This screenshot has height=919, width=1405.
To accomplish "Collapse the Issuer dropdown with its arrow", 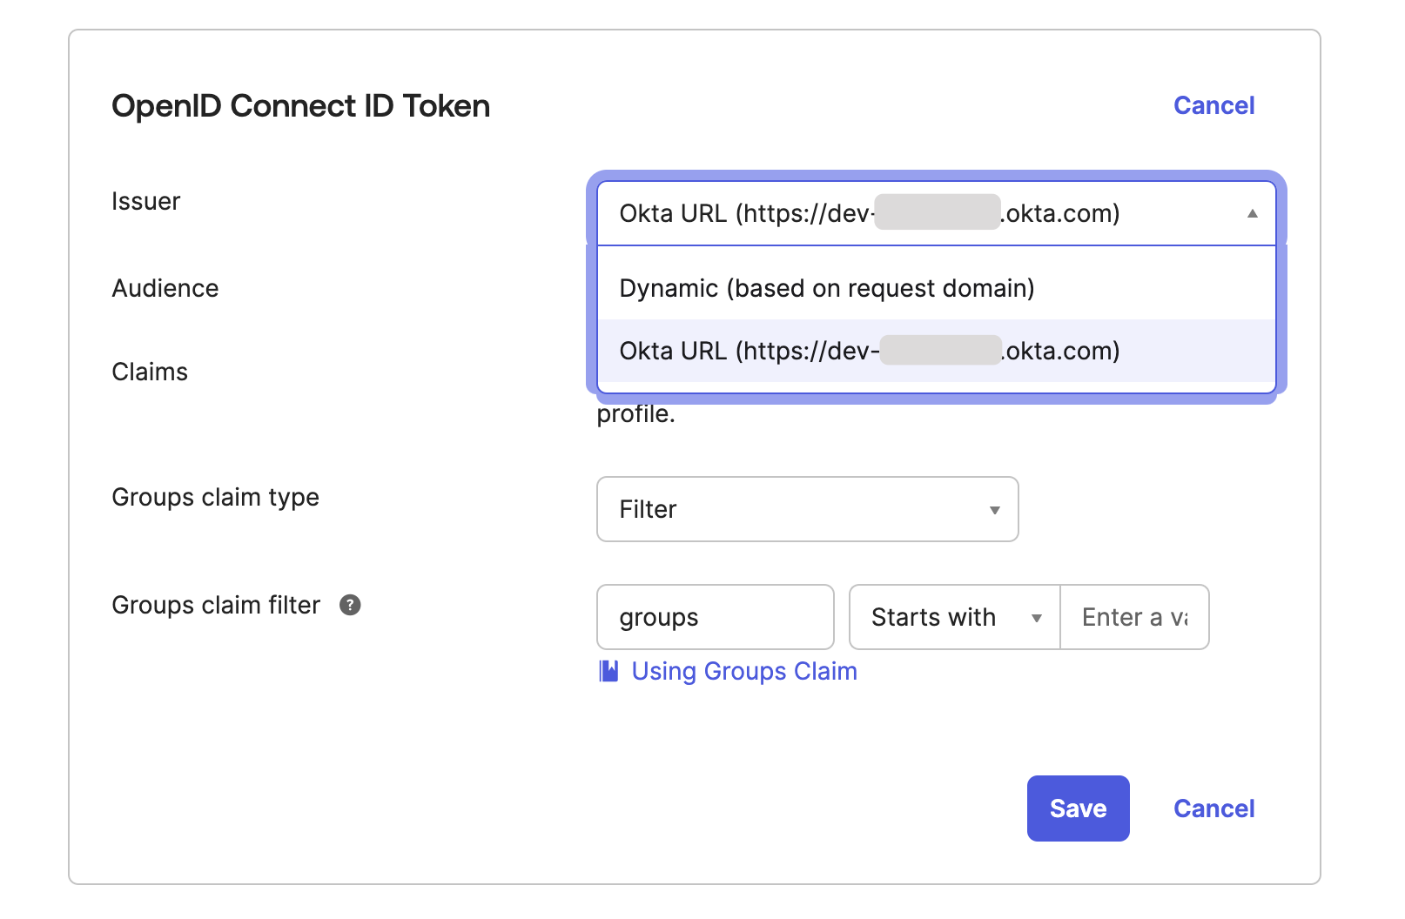I will coord(1252,213).
